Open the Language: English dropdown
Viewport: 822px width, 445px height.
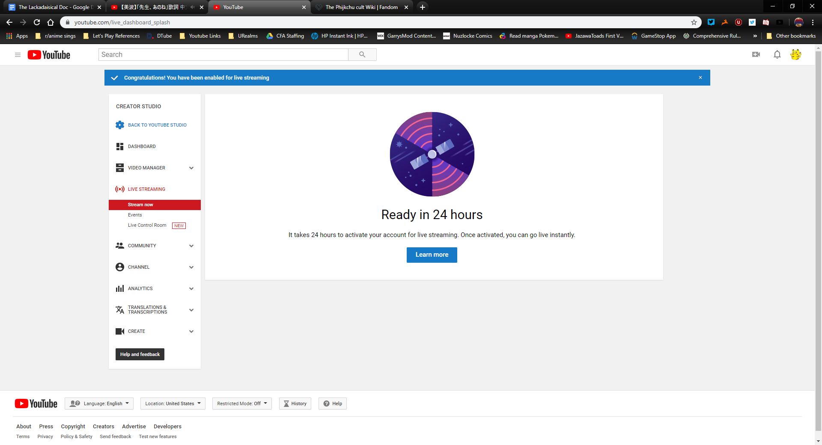(x=99, y=403)
